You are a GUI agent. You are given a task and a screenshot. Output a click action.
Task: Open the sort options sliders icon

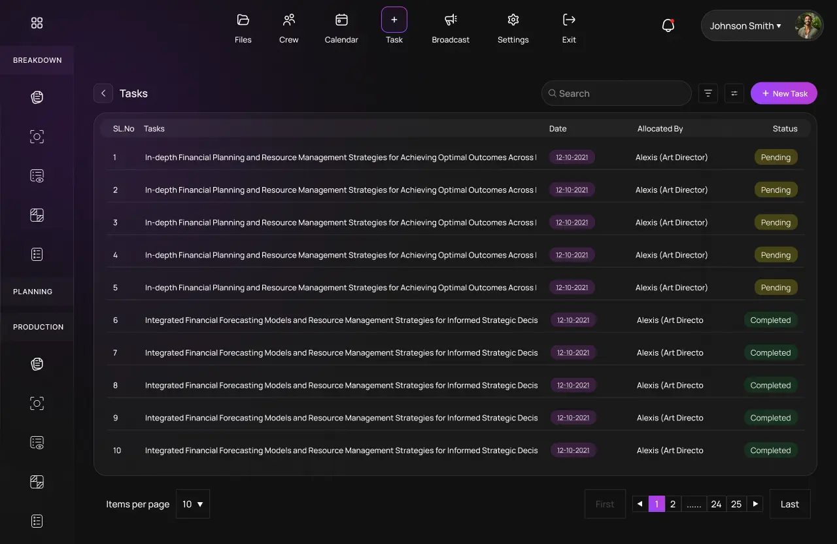click(x=734, y=93)
